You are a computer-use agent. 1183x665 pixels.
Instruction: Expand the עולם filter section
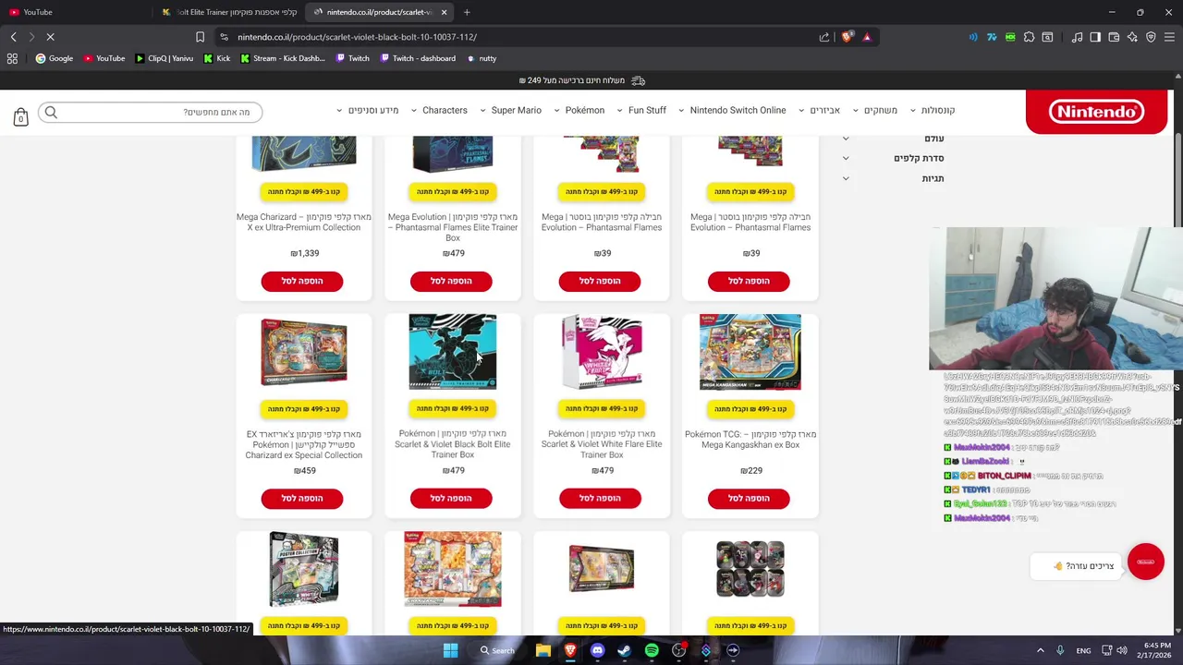pyautogui.click(x=894, y=139)
